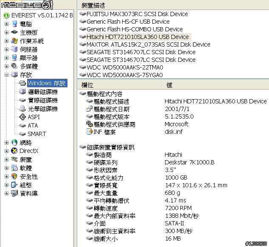Expand the 電腦 tree node
The width and height of the screenshot is (269, 247).
(6, 24)
